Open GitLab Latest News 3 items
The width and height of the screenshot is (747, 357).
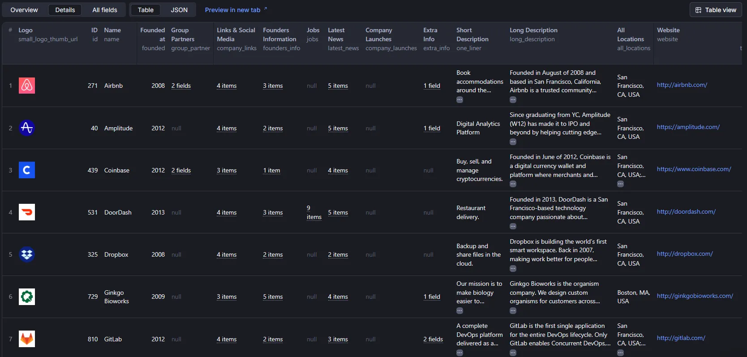(x=338, y=339)
